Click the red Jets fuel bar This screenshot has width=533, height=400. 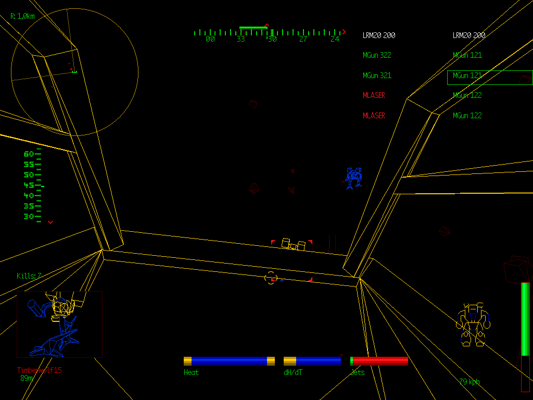pyautogui.click(x=379, y=361)
